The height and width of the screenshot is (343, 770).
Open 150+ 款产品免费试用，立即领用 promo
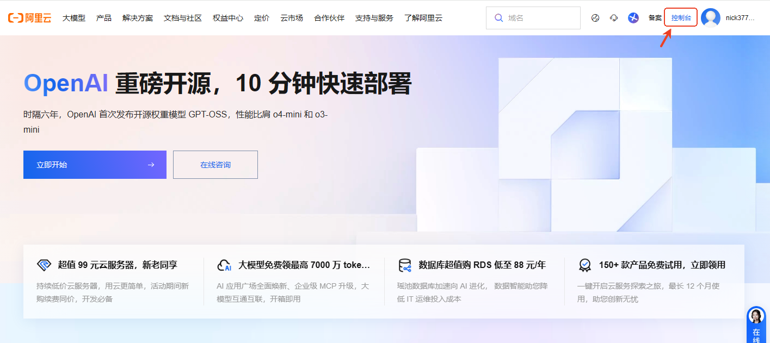click(x=662, y=265)
